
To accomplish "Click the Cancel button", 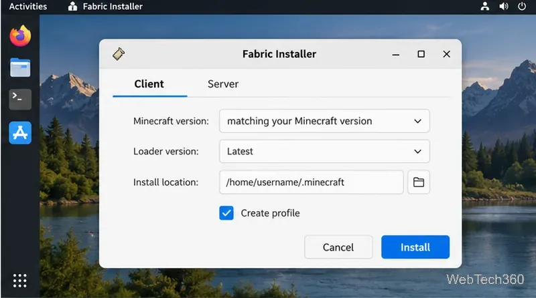I will (x=338, y=247).
